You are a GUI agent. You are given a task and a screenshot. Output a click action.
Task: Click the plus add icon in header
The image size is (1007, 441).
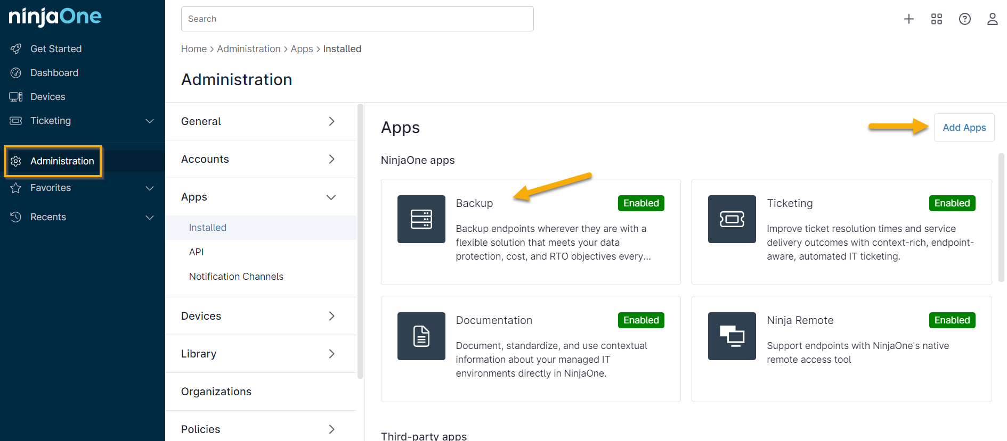click(x=909, y=19)
